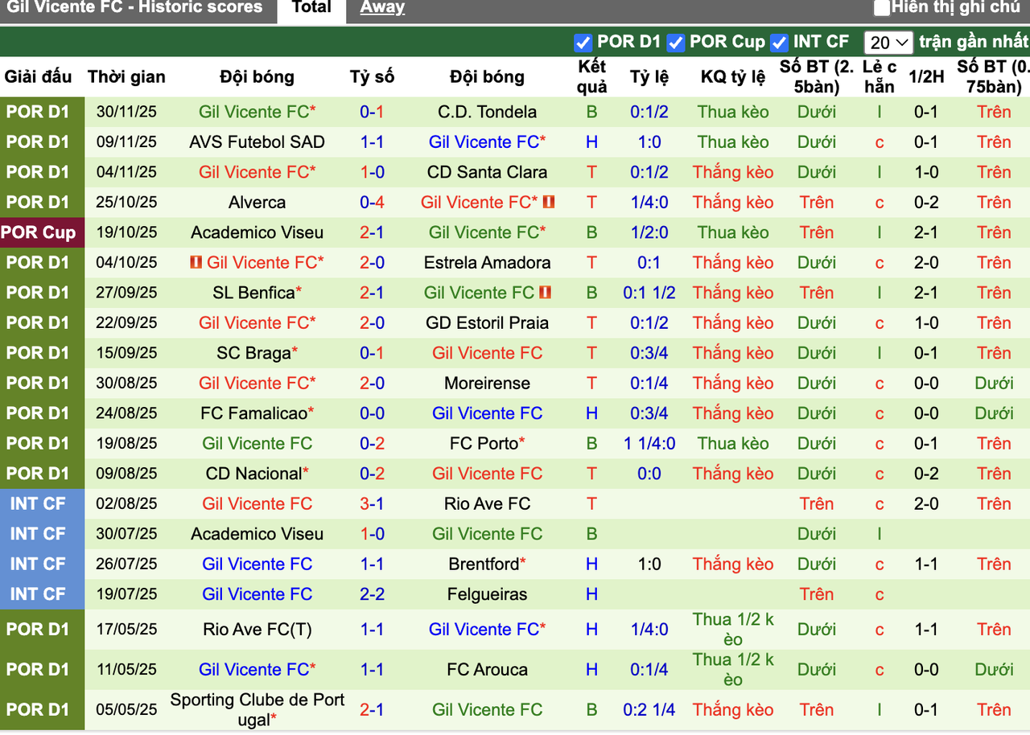Click the 2-2 score against Felgueiras
This screenshot has height=735, width=1030.
click(372, 594)
